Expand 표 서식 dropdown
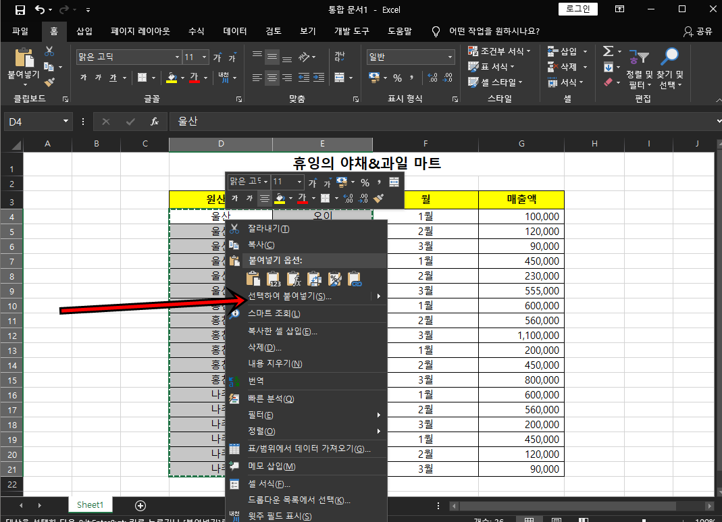 (x=512, y=67)
